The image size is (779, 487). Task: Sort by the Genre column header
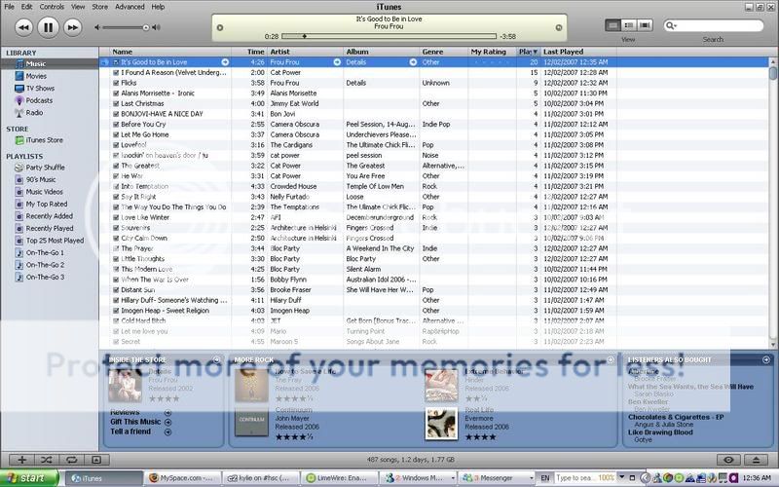pos(443,52)
